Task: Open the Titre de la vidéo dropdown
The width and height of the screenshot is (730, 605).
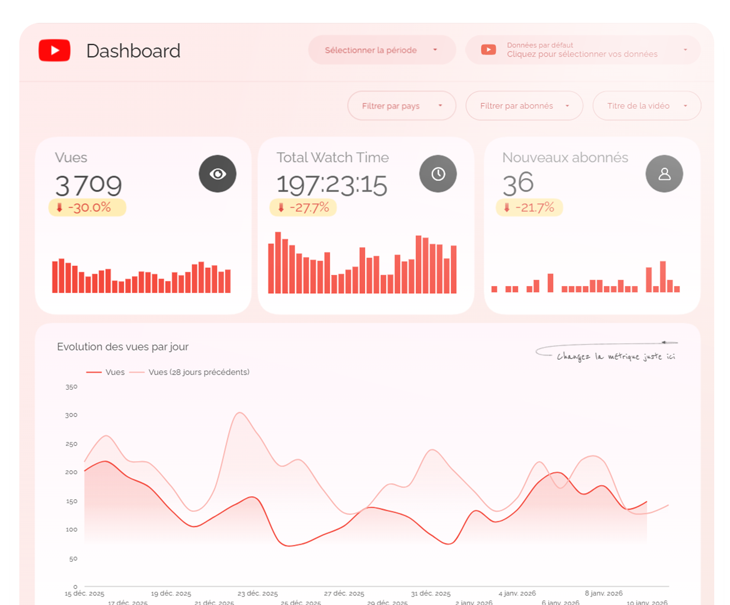Action: click(x=646, y=106)
